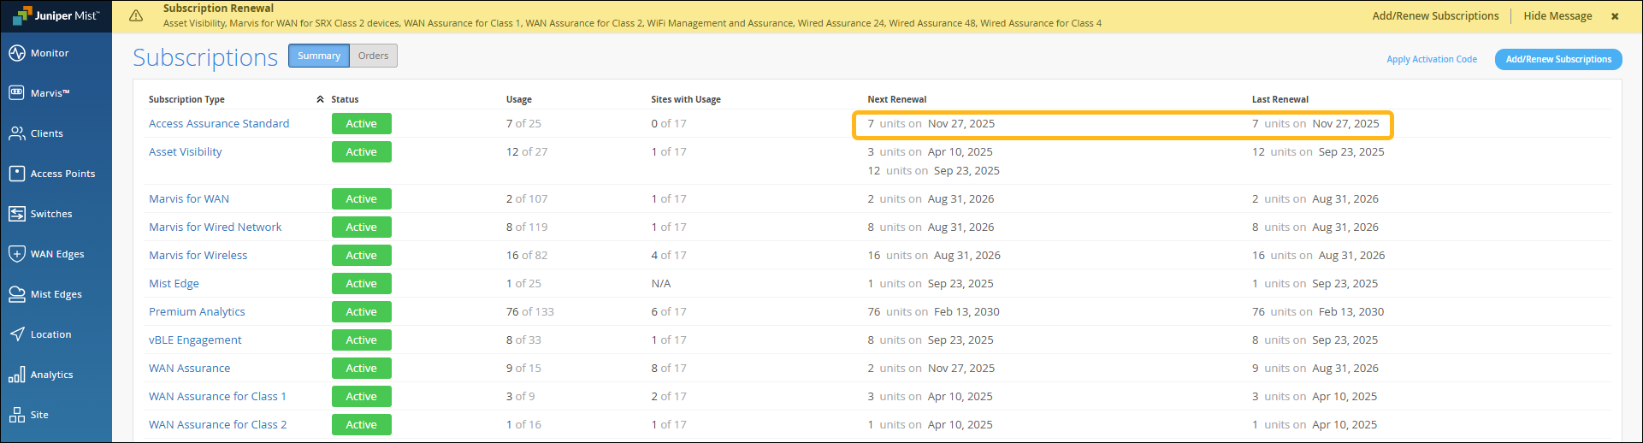Sort by Subscription Type column arrow

tap(320, 100)
